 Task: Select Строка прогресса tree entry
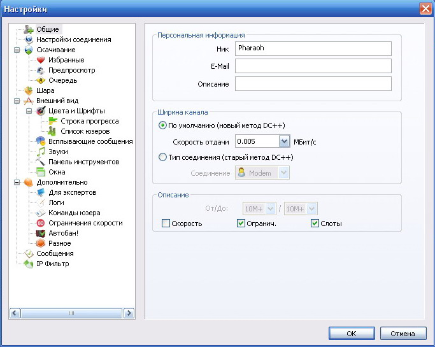tap(90, 121)
